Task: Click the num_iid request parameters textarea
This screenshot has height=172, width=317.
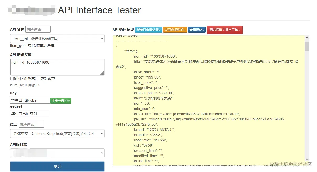Action: point(57,66)
